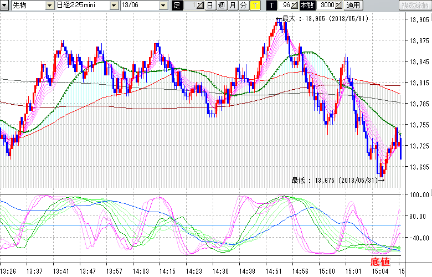Viewport: 432px width, 277px height.
Task: Select the 月 monthly timeframe
Action: (x=232, y=6)
